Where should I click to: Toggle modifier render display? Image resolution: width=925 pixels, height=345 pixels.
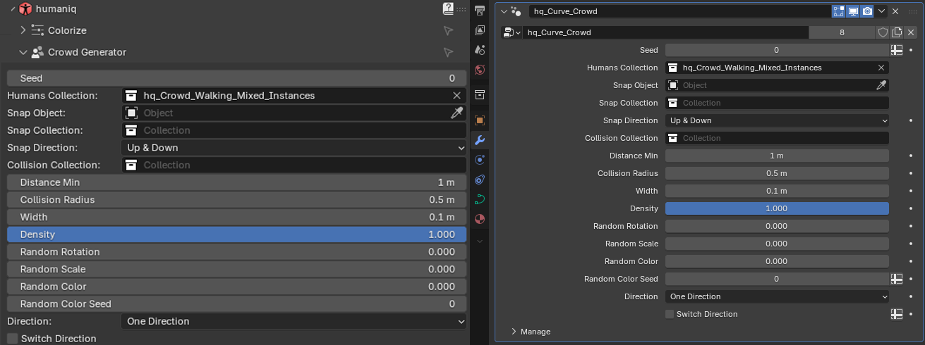[x=867, y=11]
